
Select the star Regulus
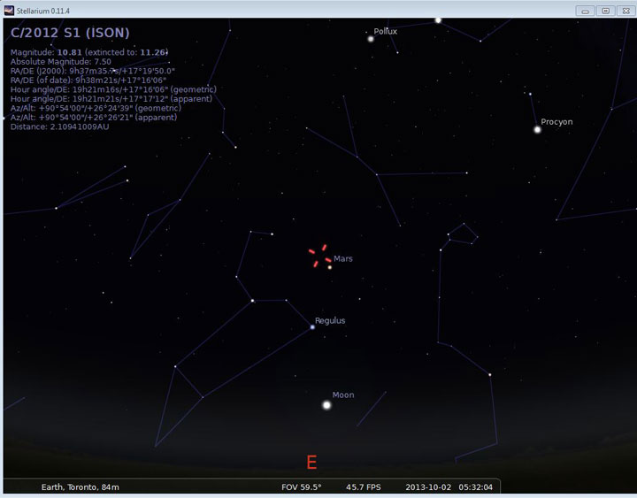click(x=312, y=327)
